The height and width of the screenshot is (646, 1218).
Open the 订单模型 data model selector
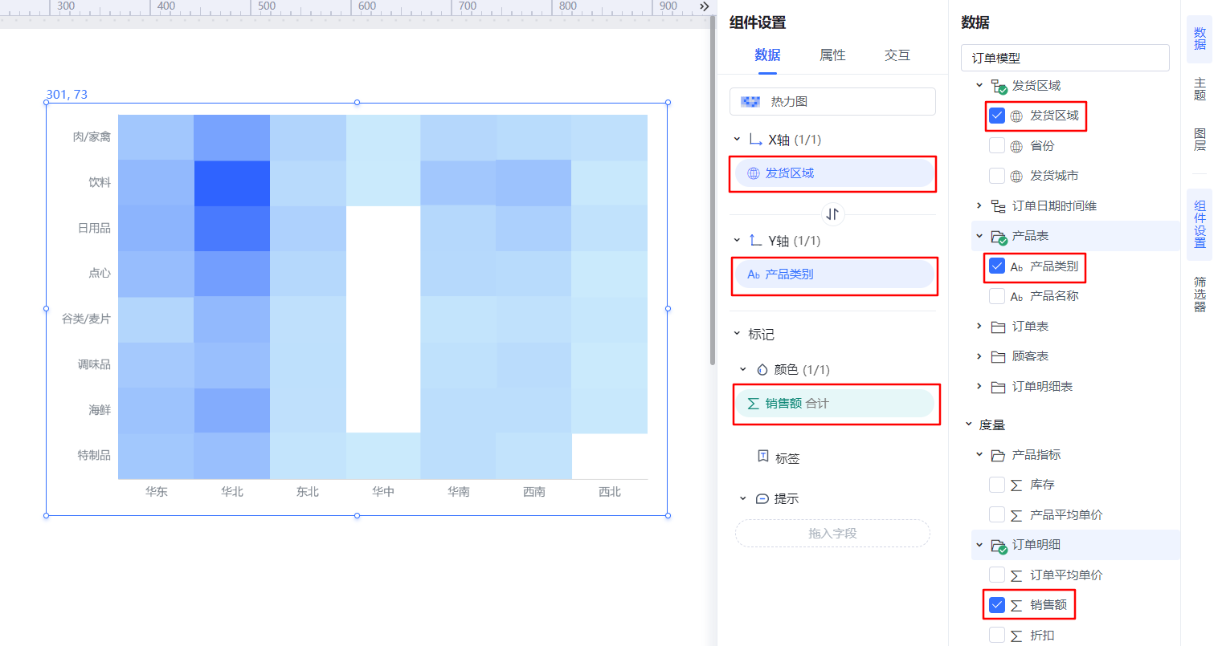[x=1065, y=58]
